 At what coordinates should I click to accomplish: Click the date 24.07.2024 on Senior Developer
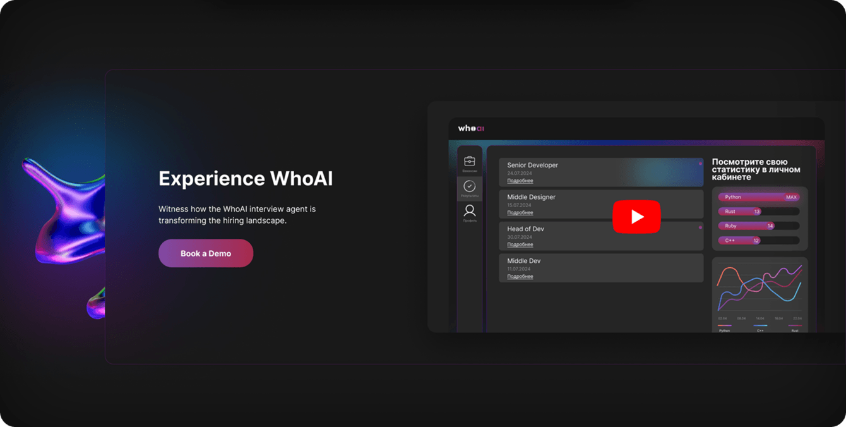point(520,173)
